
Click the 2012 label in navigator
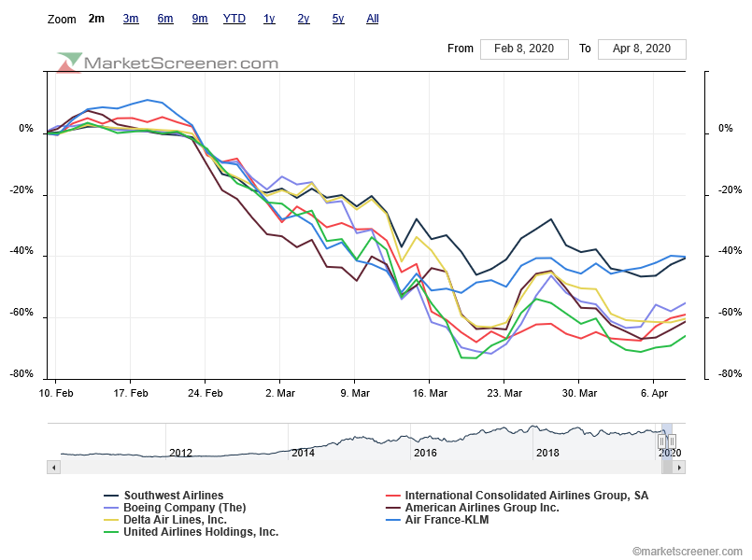[181, 453]
